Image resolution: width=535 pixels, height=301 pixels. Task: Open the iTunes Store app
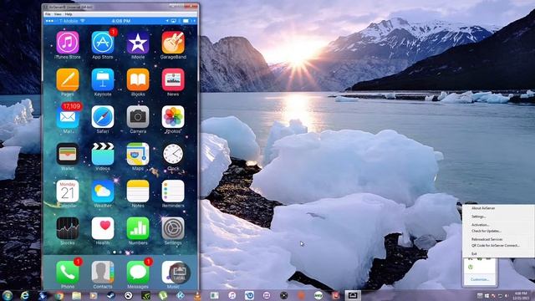(x=68, y=43)
